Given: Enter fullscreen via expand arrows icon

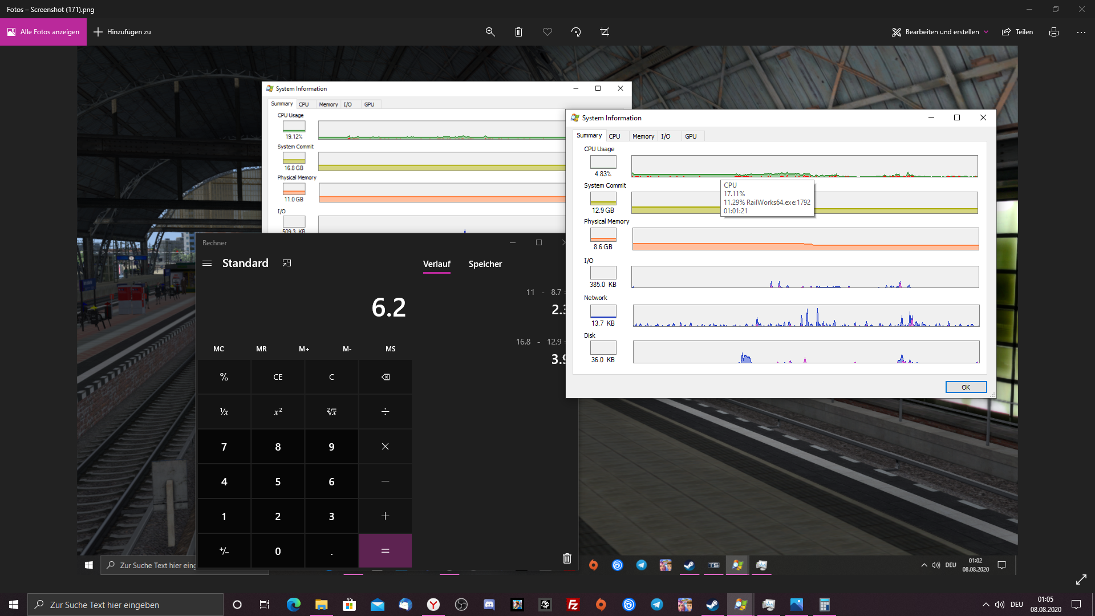Looking at the screenshot, I should [1081, 579].
